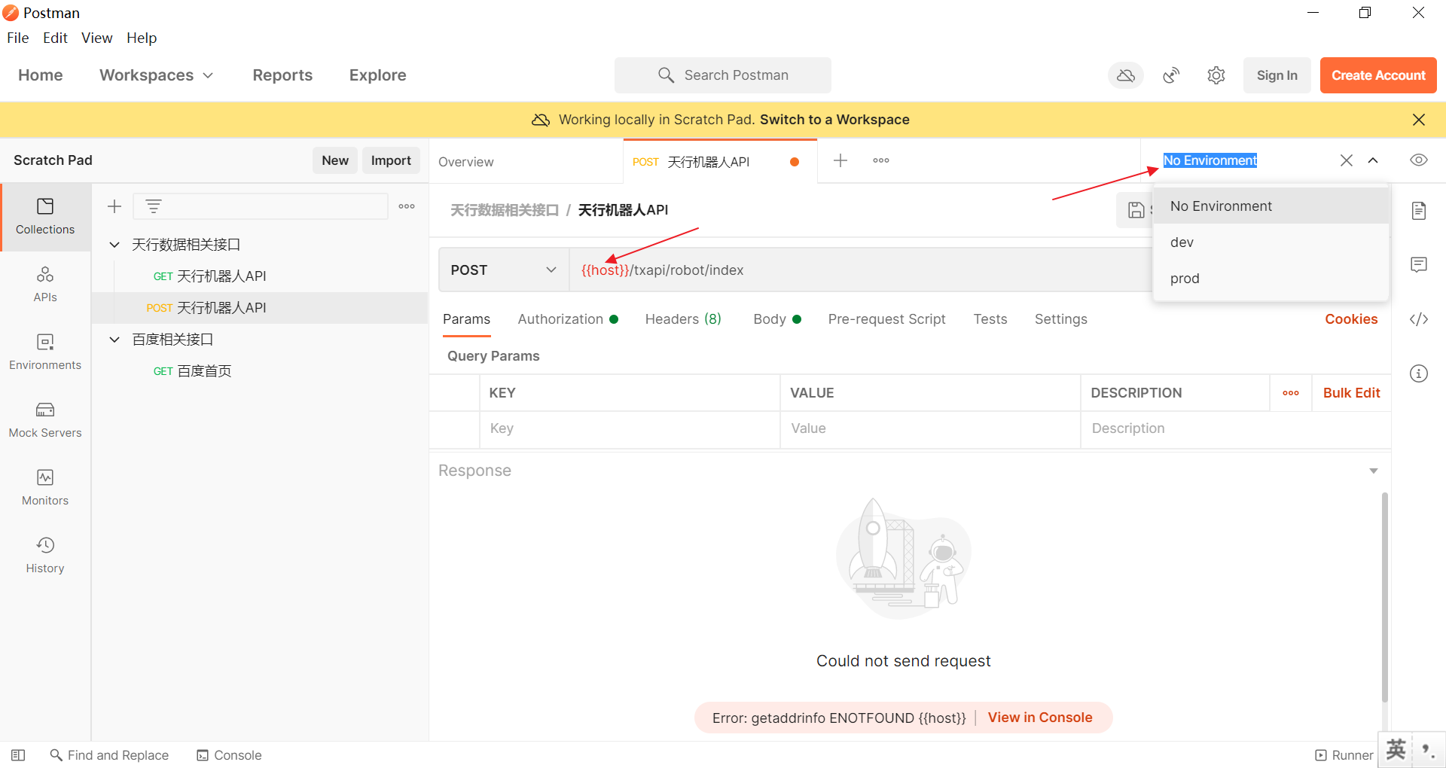Viewport: 1446px width, 768px height.
Task: Click the Search Postman field
Action: coord(723,75)
